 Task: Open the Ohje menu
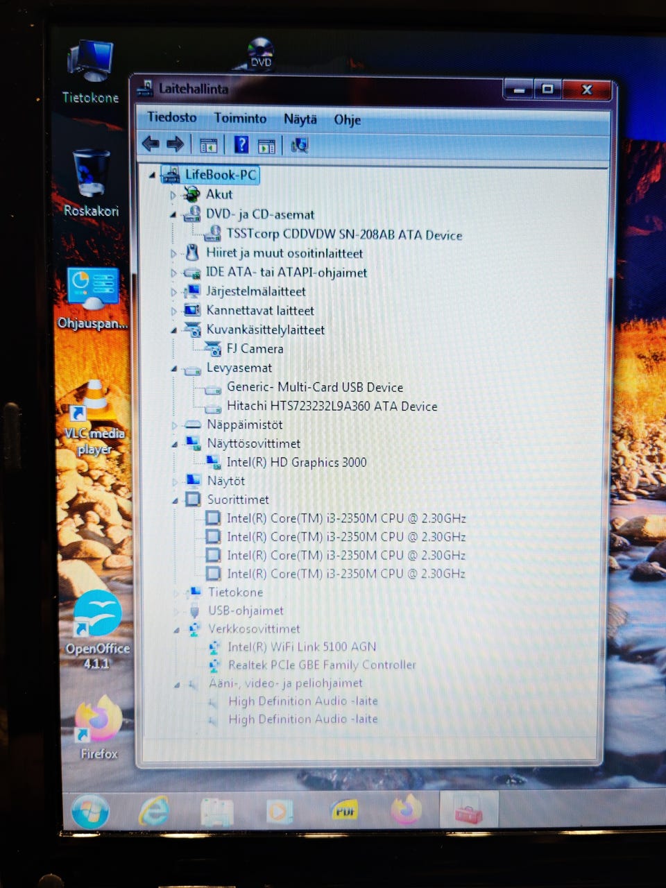[x=348, y=120]
